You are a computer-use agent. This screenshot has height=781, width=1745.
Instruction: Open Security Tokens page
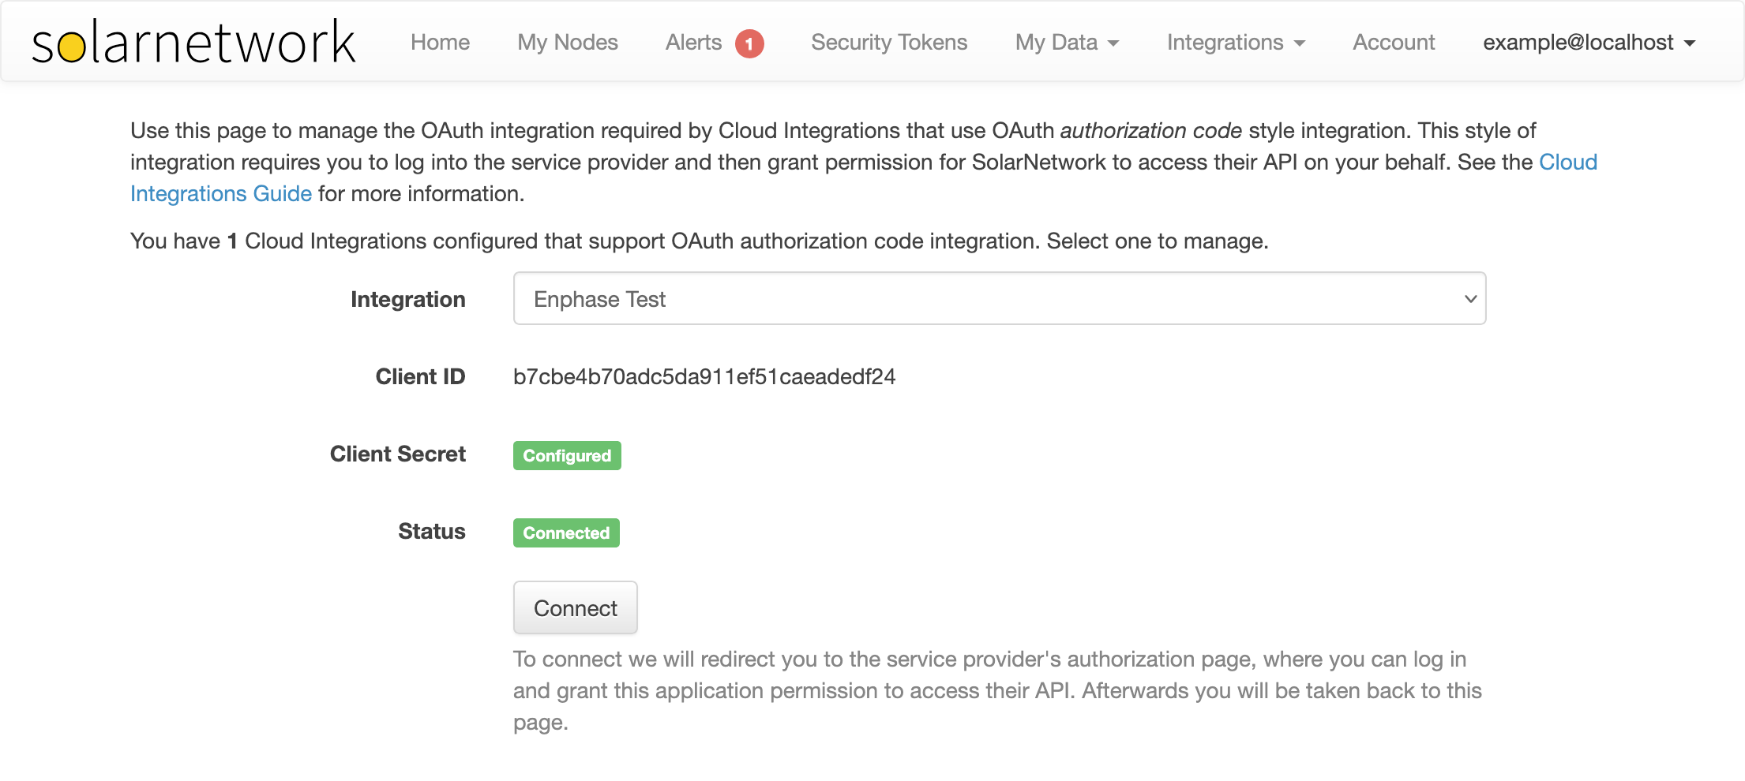[889, 42]
